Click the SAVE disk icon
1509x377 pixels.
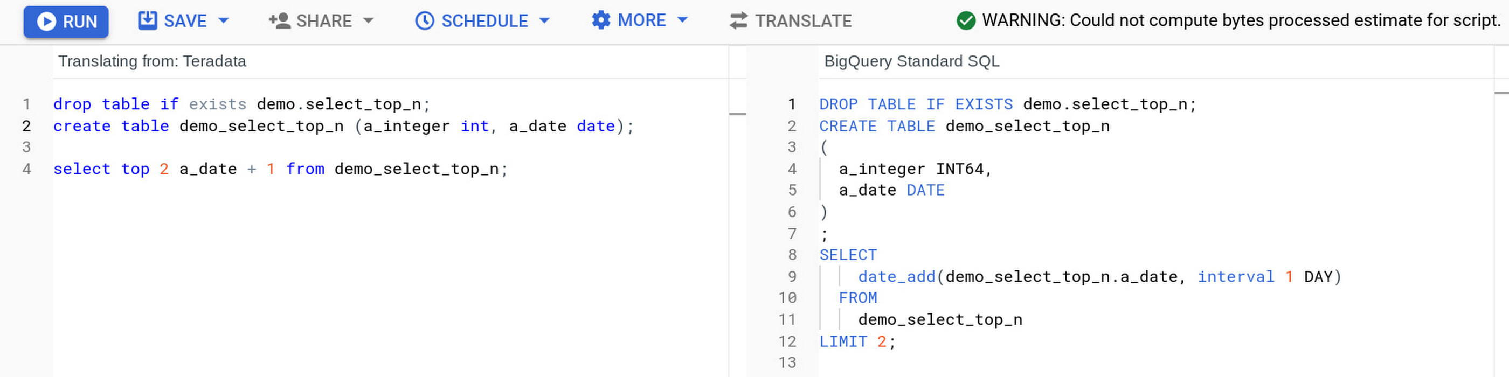147,20
